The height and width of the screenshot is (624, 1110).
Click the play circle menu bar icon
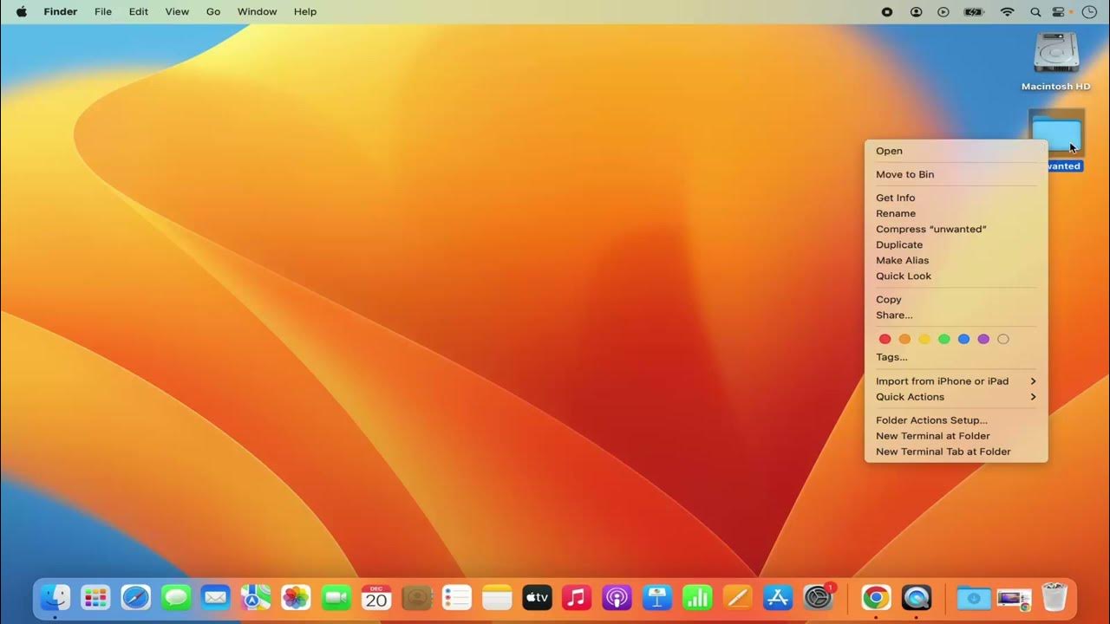943,11
